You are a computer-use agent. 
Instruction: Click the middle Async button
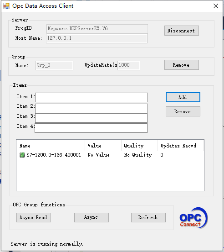pos(92,218)
